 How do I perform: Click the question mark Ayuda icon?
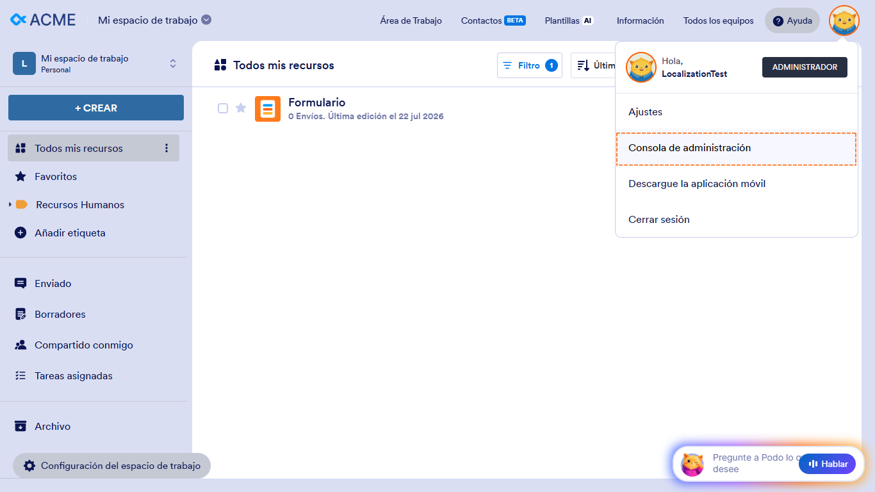pyautogui.click(x=778, y=20)
